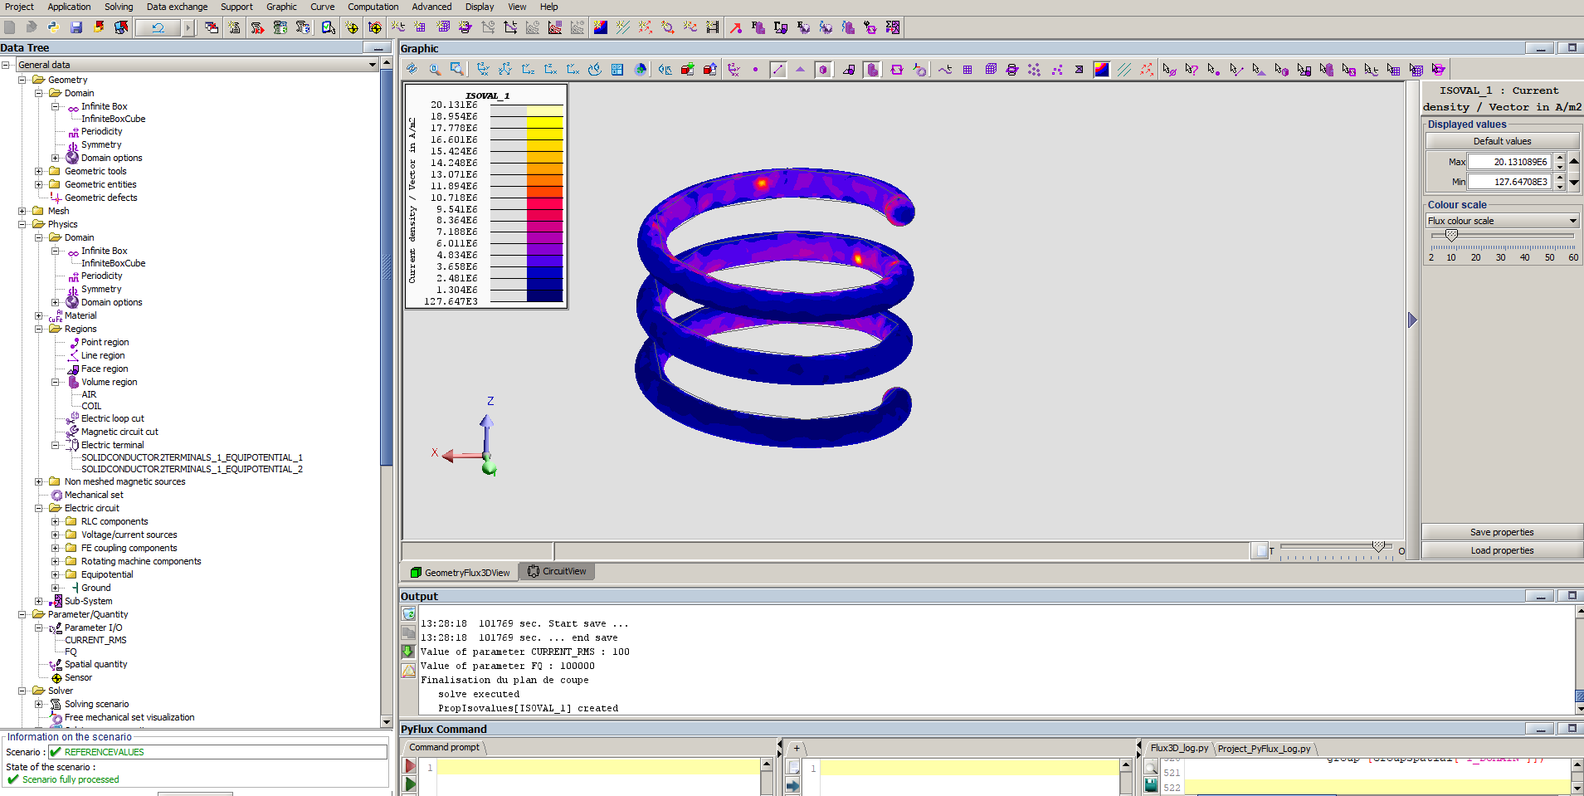Select the four-views layout icon

point(617,70)
